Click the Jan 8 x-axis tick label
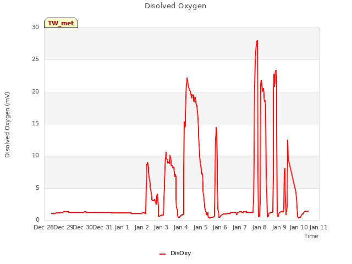Image resolution: width=352 pixels, height=264 pixels. click(x=259, y=227)
